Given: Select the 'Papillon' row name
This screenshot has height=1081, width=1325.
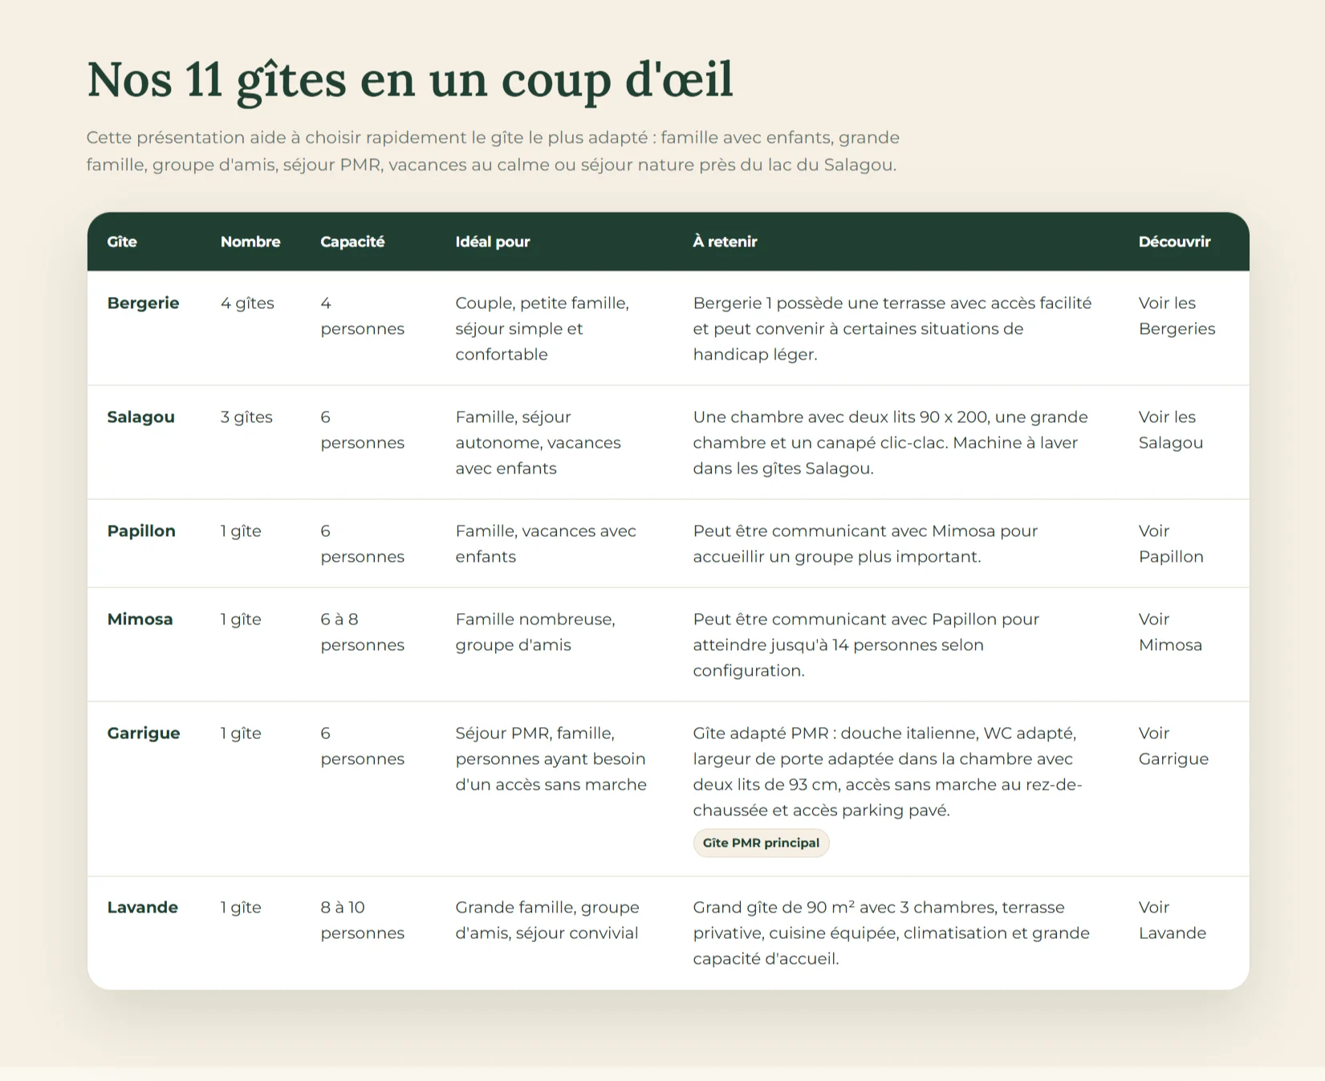Looking at the screenshot, I should (x=141, y=530).
